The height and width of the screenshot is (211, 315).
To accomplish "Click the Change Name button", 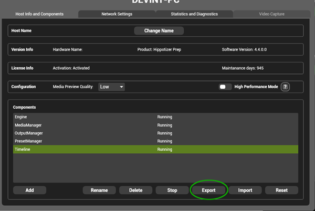I will tap(159, 31).
